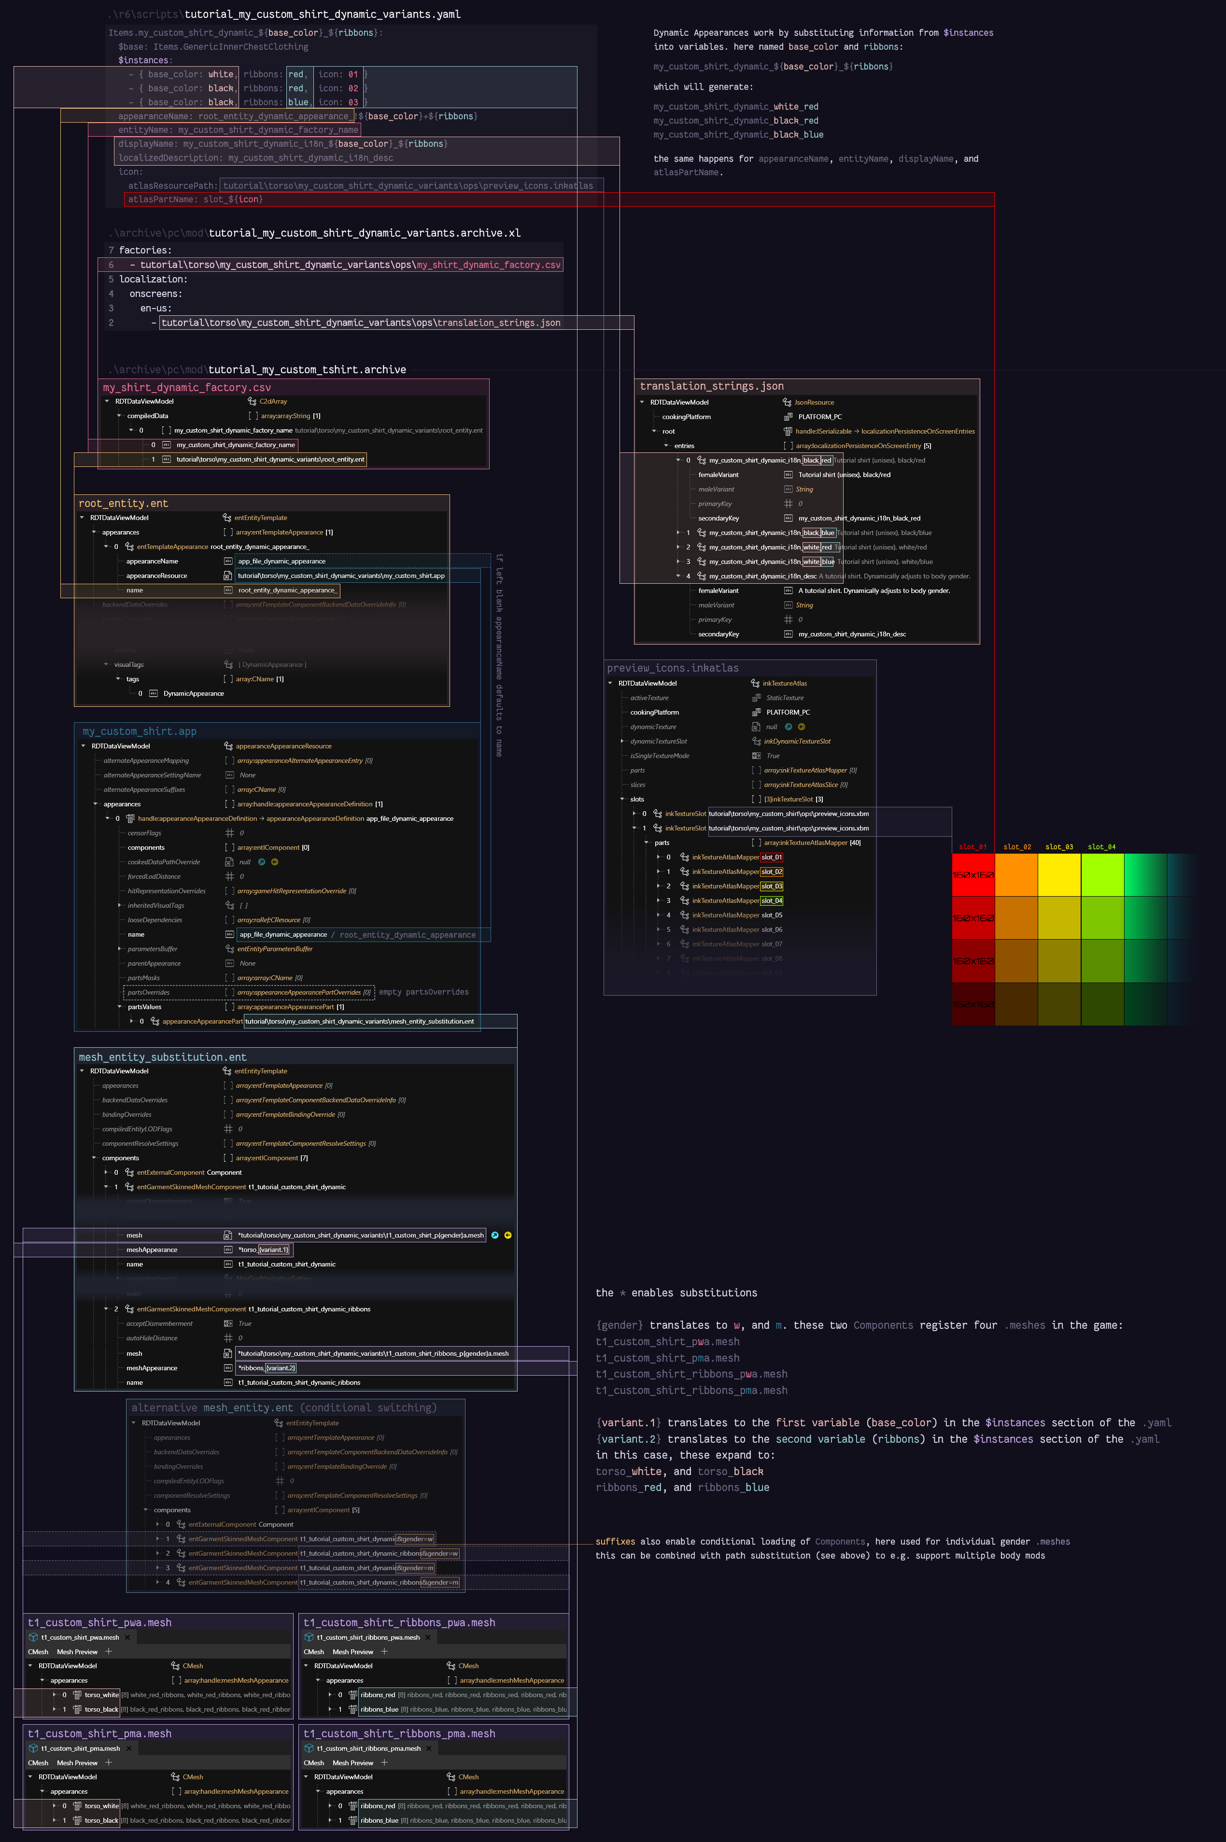Image resolution: width=1226 pixels, height=1842 pixels.
Task: Select torso_black appearance in t1_custom_shirt_pma.mesh
Action: coord(102,1820)
